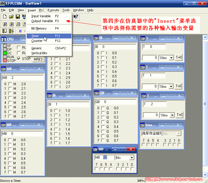
Task: Choose Bit Memory from Insert menu
Action: (49, 28)
